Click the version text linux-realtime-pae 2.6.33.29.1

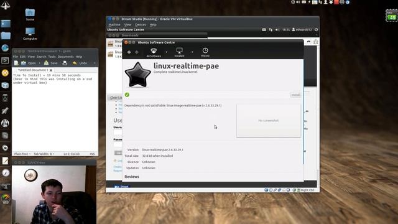(162, 150)
